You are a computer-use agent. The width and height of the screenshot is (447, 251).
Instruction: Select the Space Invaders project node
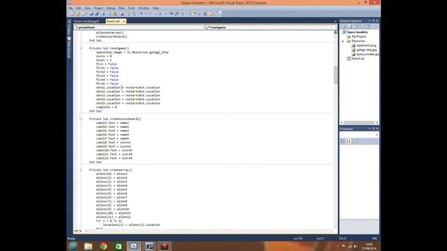[x=357, y=32]
